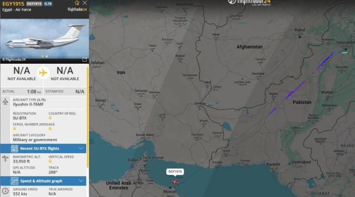This screenshot has height=197, width=355.
Task: Click United Arab Emirates label
Action: click(x=119, y=185)
